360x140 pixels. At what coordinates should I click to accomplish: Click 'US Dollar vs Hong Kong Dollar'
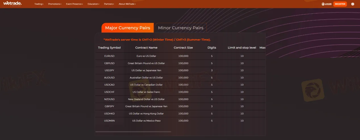(146, 113)
